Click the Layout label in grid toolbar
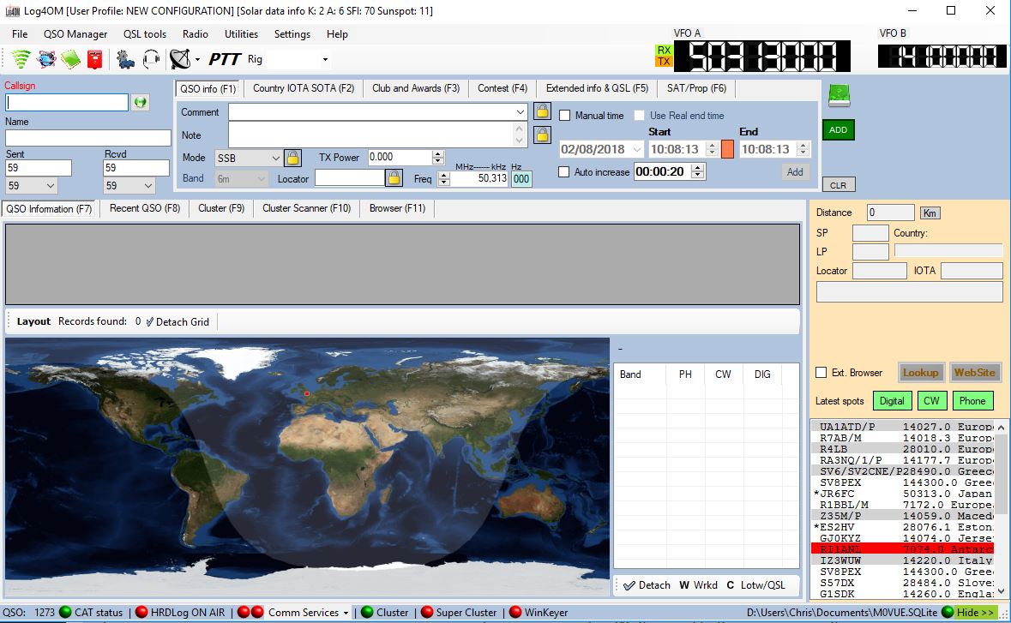The width and height of the screenshot is (1011, 623). pos(33,321)
